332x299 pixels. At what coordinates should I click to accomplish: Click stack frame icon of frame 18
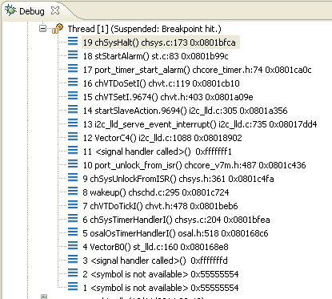[73, 55]
